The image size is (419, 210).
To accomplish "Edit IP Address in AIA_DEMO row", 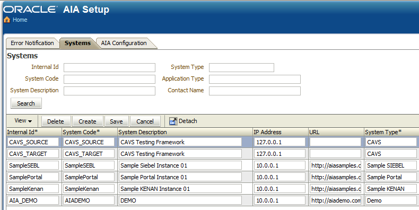I will [x=280, y=200].
